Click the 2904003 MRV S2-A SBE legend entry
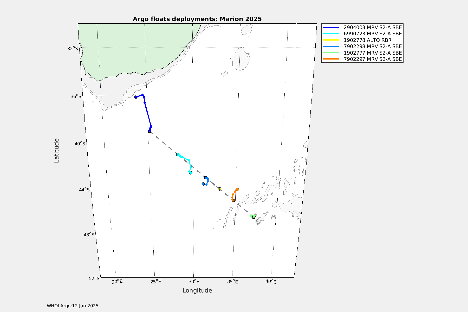 coord(362,27)
